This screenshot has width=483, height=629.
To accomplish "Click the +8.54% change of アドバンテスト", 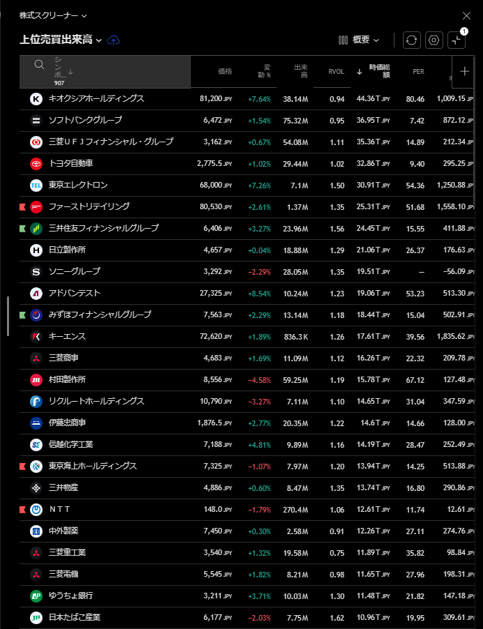I will (259, 294).
